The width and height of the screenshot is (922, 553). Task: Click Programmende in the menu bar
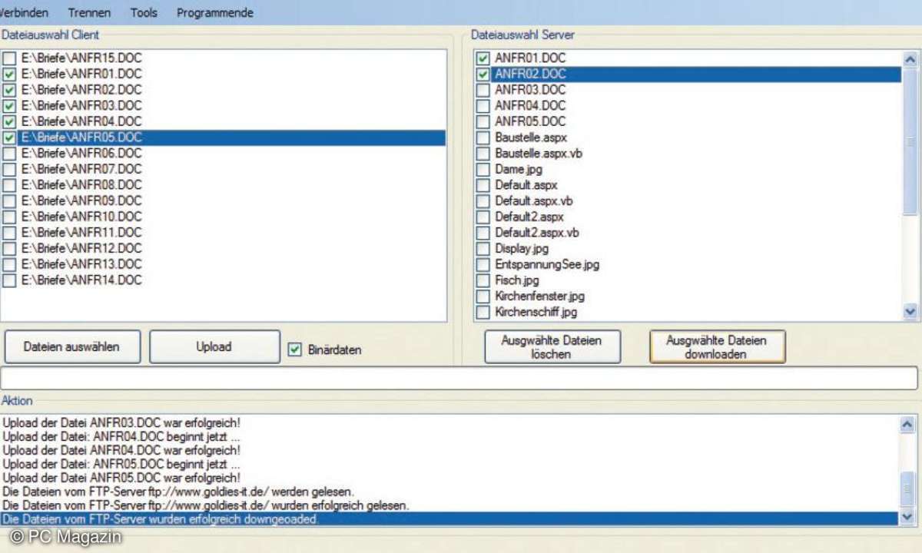215,13
